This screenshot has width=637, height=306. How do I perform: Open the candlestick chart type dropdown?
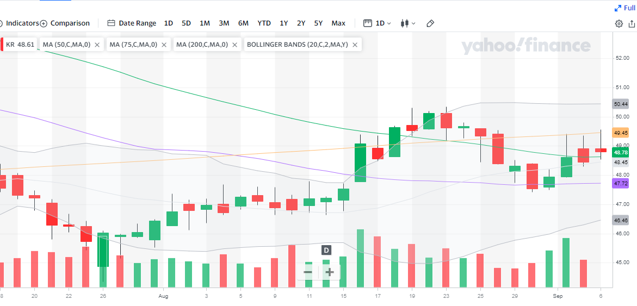pyautogui.click(x=407, y=23)
